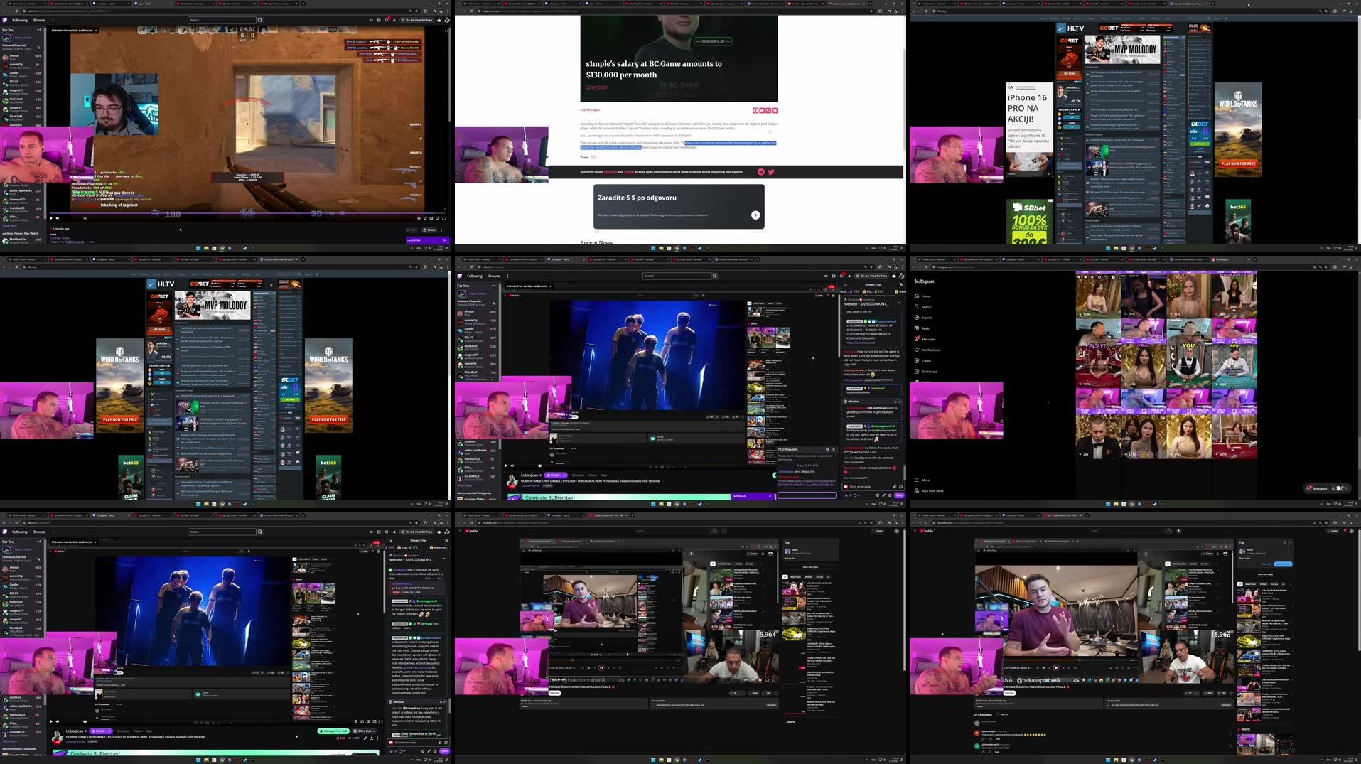The height and width of the screenshot is (764, 1361).
Task: Dismiss the purple notification in the CS gameplay frame
Action: [x=445, y=240]
